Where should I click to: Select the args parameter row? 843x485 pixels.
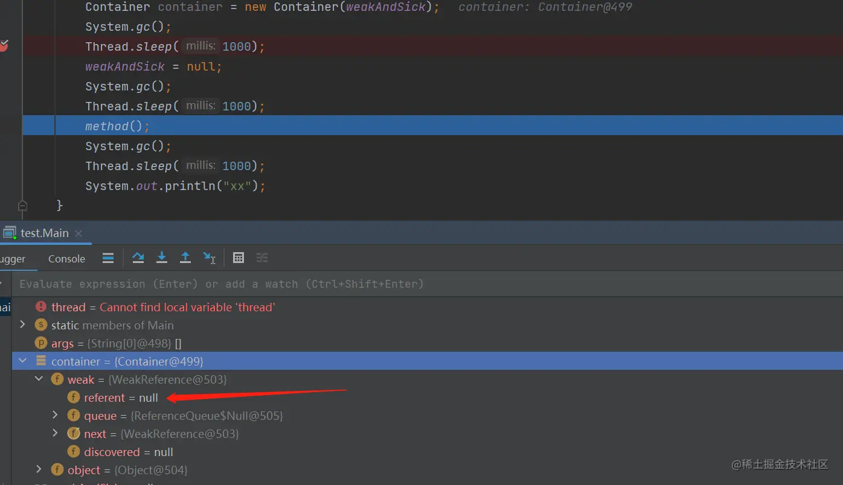pos(428,343)
